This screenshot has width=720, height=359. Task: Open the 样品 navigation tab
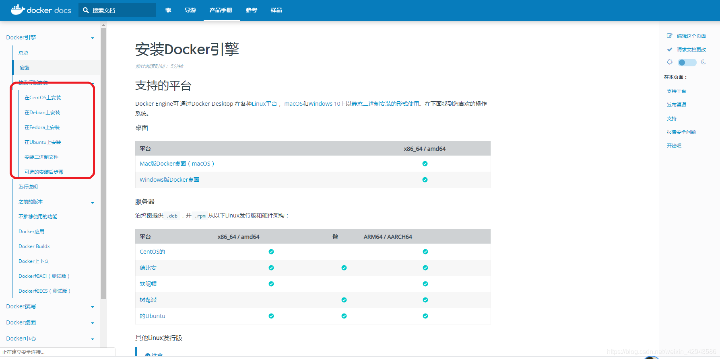[x=276, y=10]
